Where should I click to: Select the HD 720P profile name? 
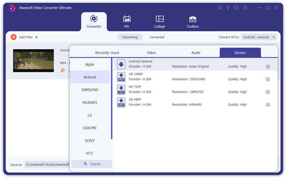[x=135, y=87]
